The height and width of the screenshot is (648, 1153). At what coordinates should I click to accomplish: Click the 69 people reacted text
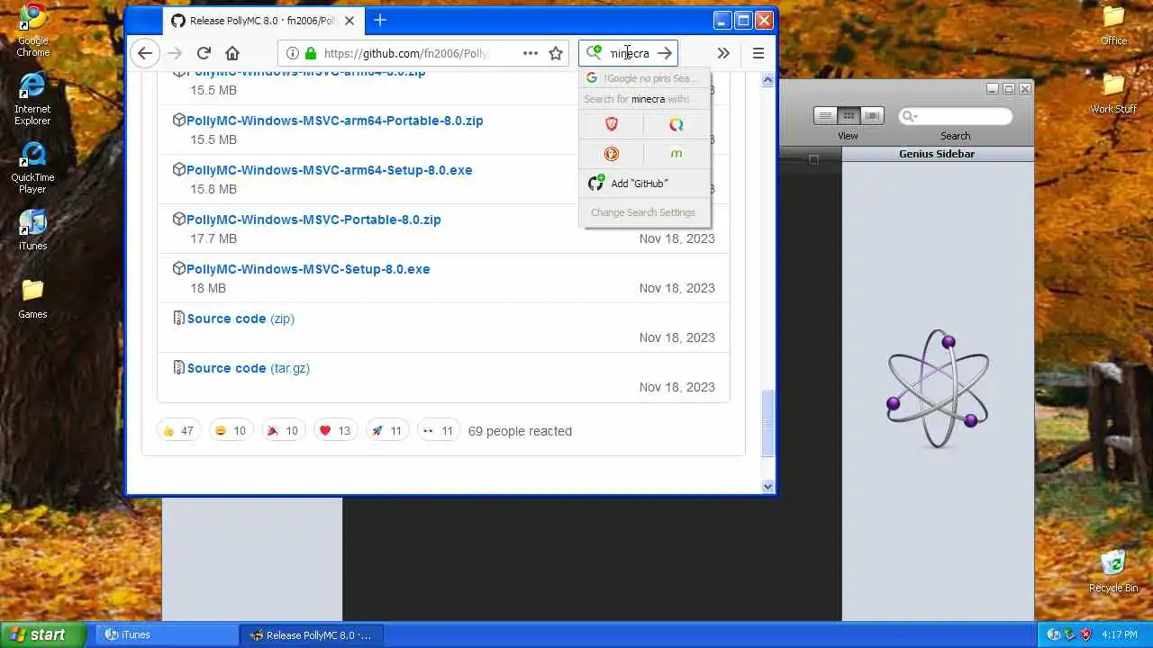point(520,431)
